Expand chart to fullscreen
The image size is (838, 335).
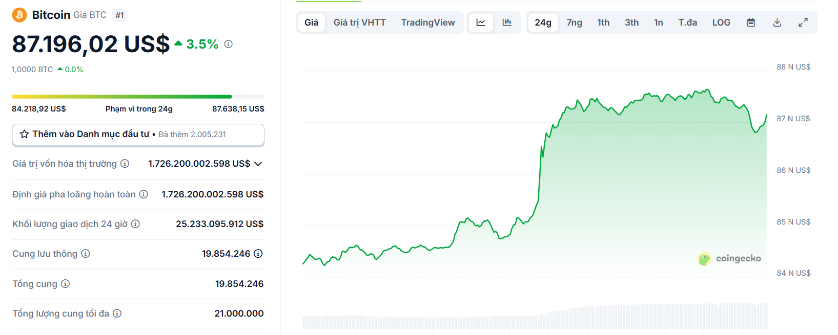[803, 23]
